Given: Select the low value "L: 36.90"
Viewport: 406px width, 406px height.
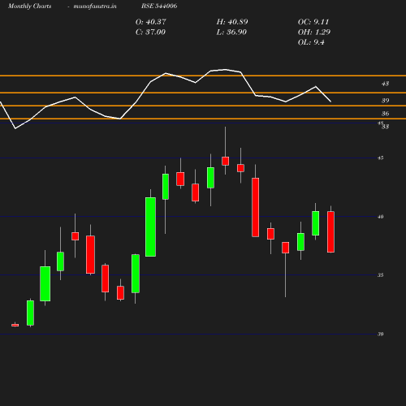Looking at the screenshot, I should point(231,32).
